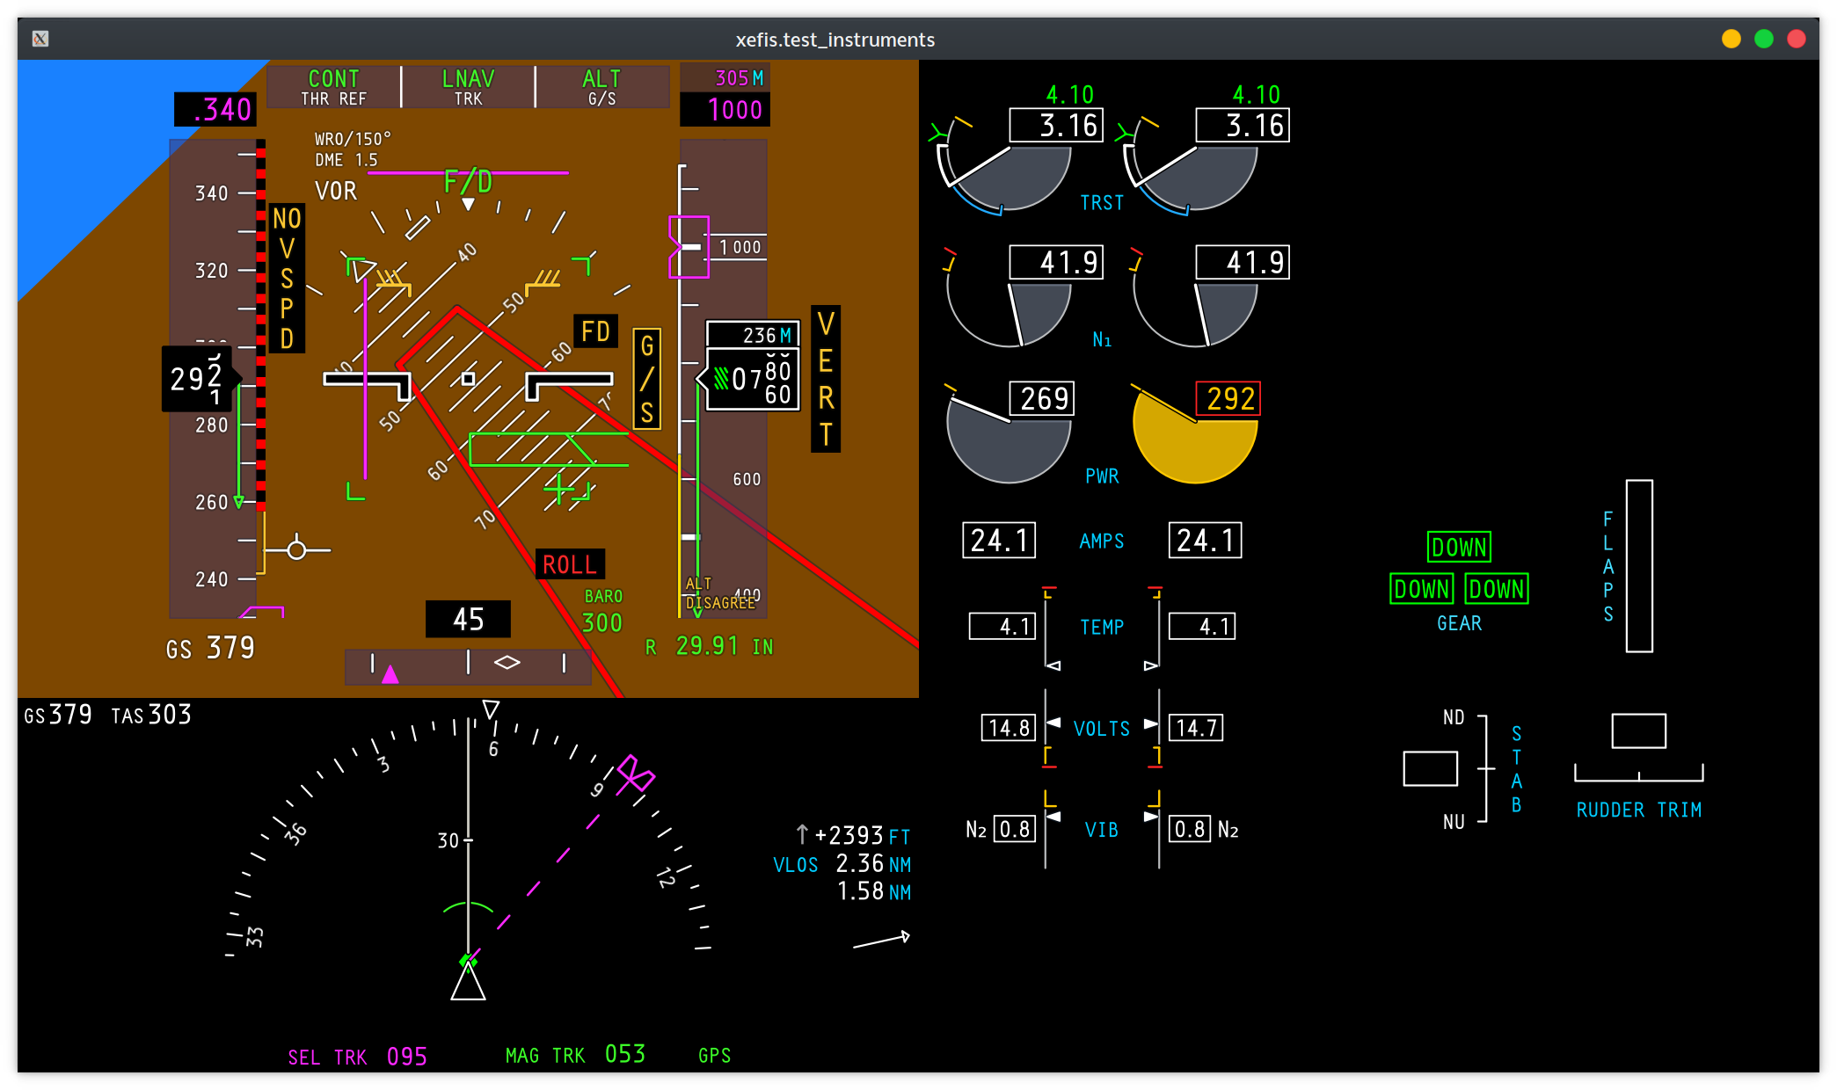Click the current altitude readout box

pos(753,379)
